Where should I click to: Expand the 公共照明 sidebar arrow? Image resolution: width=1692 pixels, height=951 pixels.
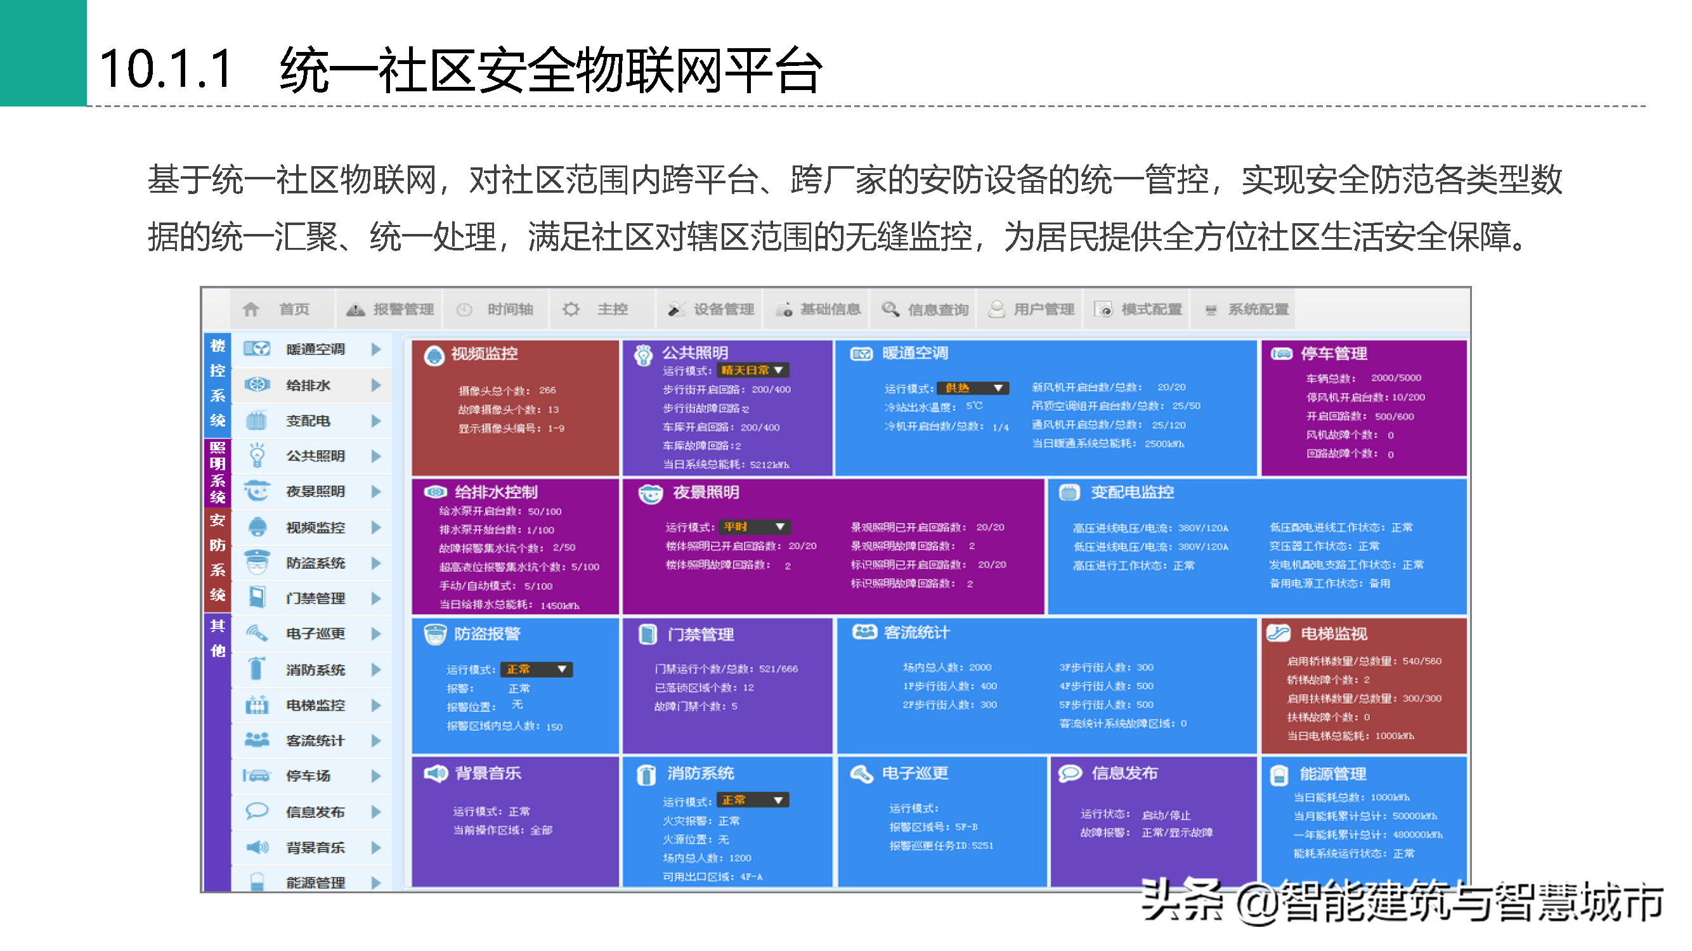pyautogui.click(x=375, y=456)
